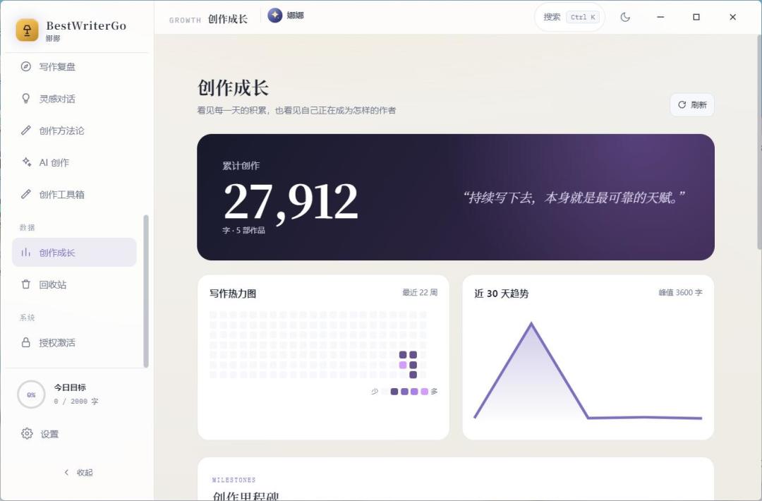Select the 创作成长 sidebar item
Screen dimensions: 762x501
pos(74,252)
